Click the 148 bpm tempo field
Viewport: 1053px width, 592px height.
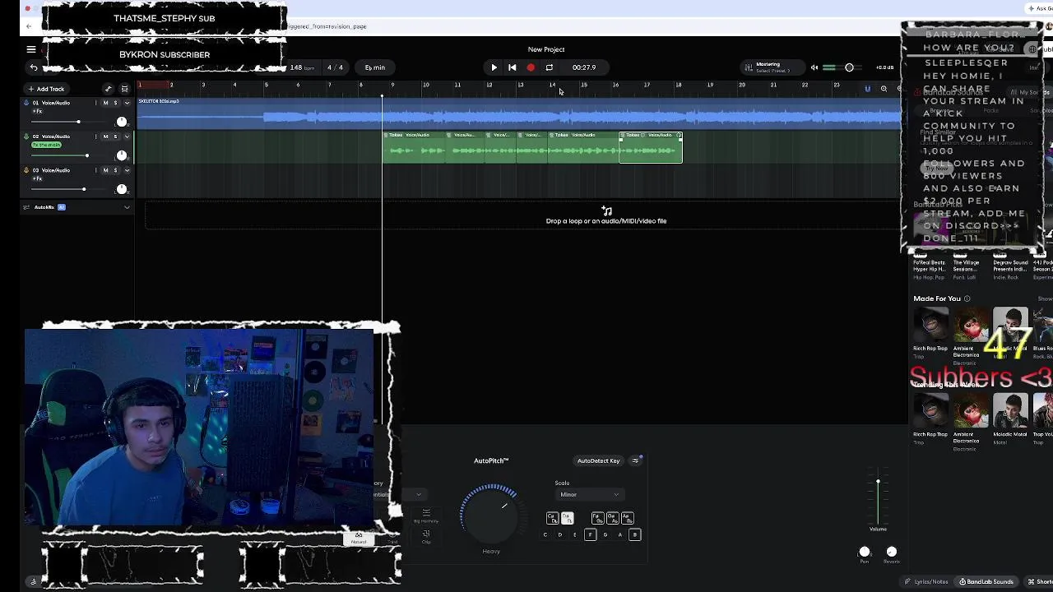point(302,67)
